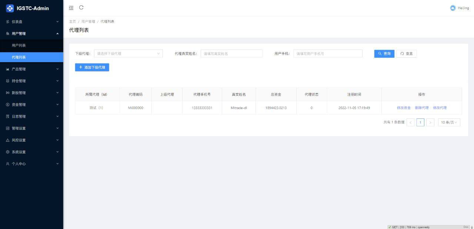Open 个人中心 via the person icon

6,164
